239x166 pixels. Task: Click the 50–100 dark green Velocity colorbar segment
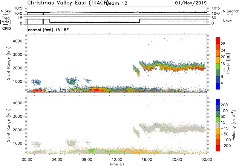[218, 114]
